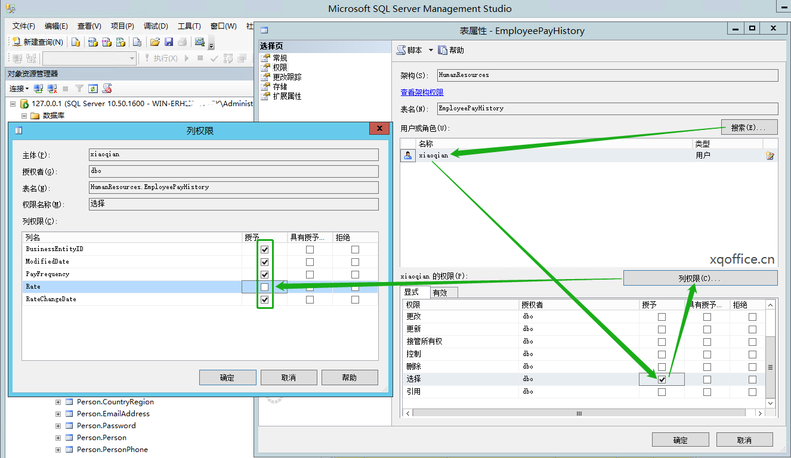791x458 pixels.
Task: Click the permissions list vertical scrollbar thumb
Action: click(770, 367)
